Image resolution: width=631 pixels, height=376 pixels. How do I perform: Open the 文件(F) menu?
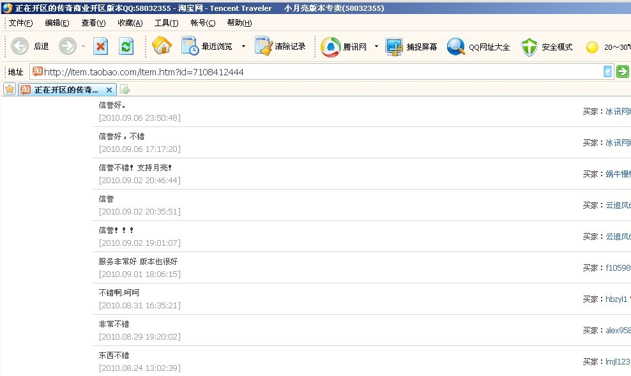point(20,23)
